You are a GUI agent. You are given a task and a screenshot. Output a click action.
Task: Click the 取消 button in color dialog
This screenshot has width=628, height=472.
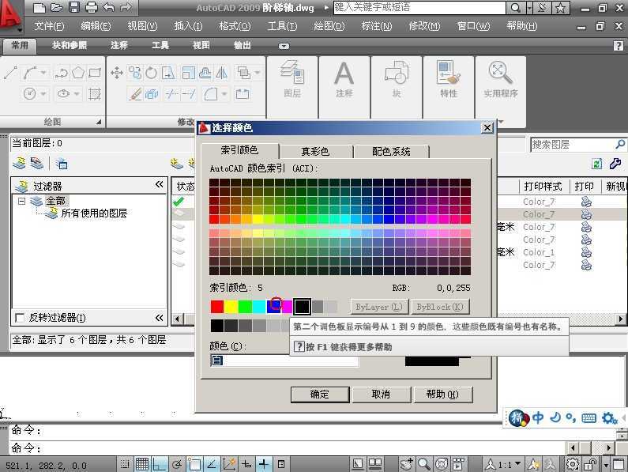[x=381, y=395]
